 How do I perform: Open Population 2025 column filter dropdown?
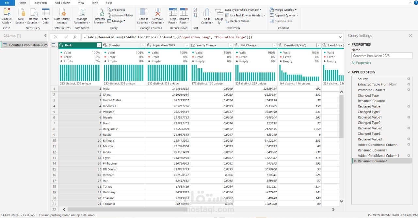[x=187, y=45]
